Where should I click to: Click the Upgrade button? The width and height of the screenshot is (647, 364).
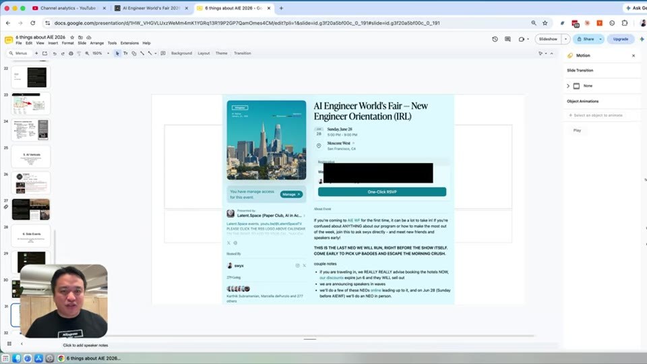tap(621, 39)
